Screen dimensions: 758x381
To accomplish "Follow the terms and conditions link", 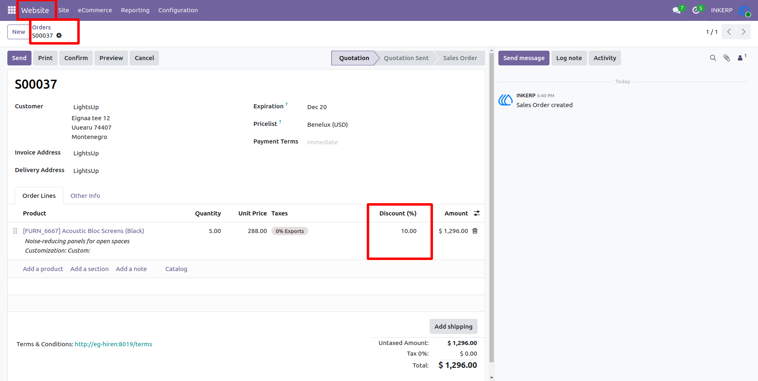I will (113, 344).
